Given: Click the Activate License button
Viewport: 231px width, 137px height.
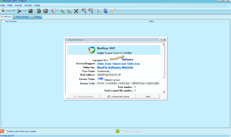Looking at the screenshot, I should tap(83, 97).
